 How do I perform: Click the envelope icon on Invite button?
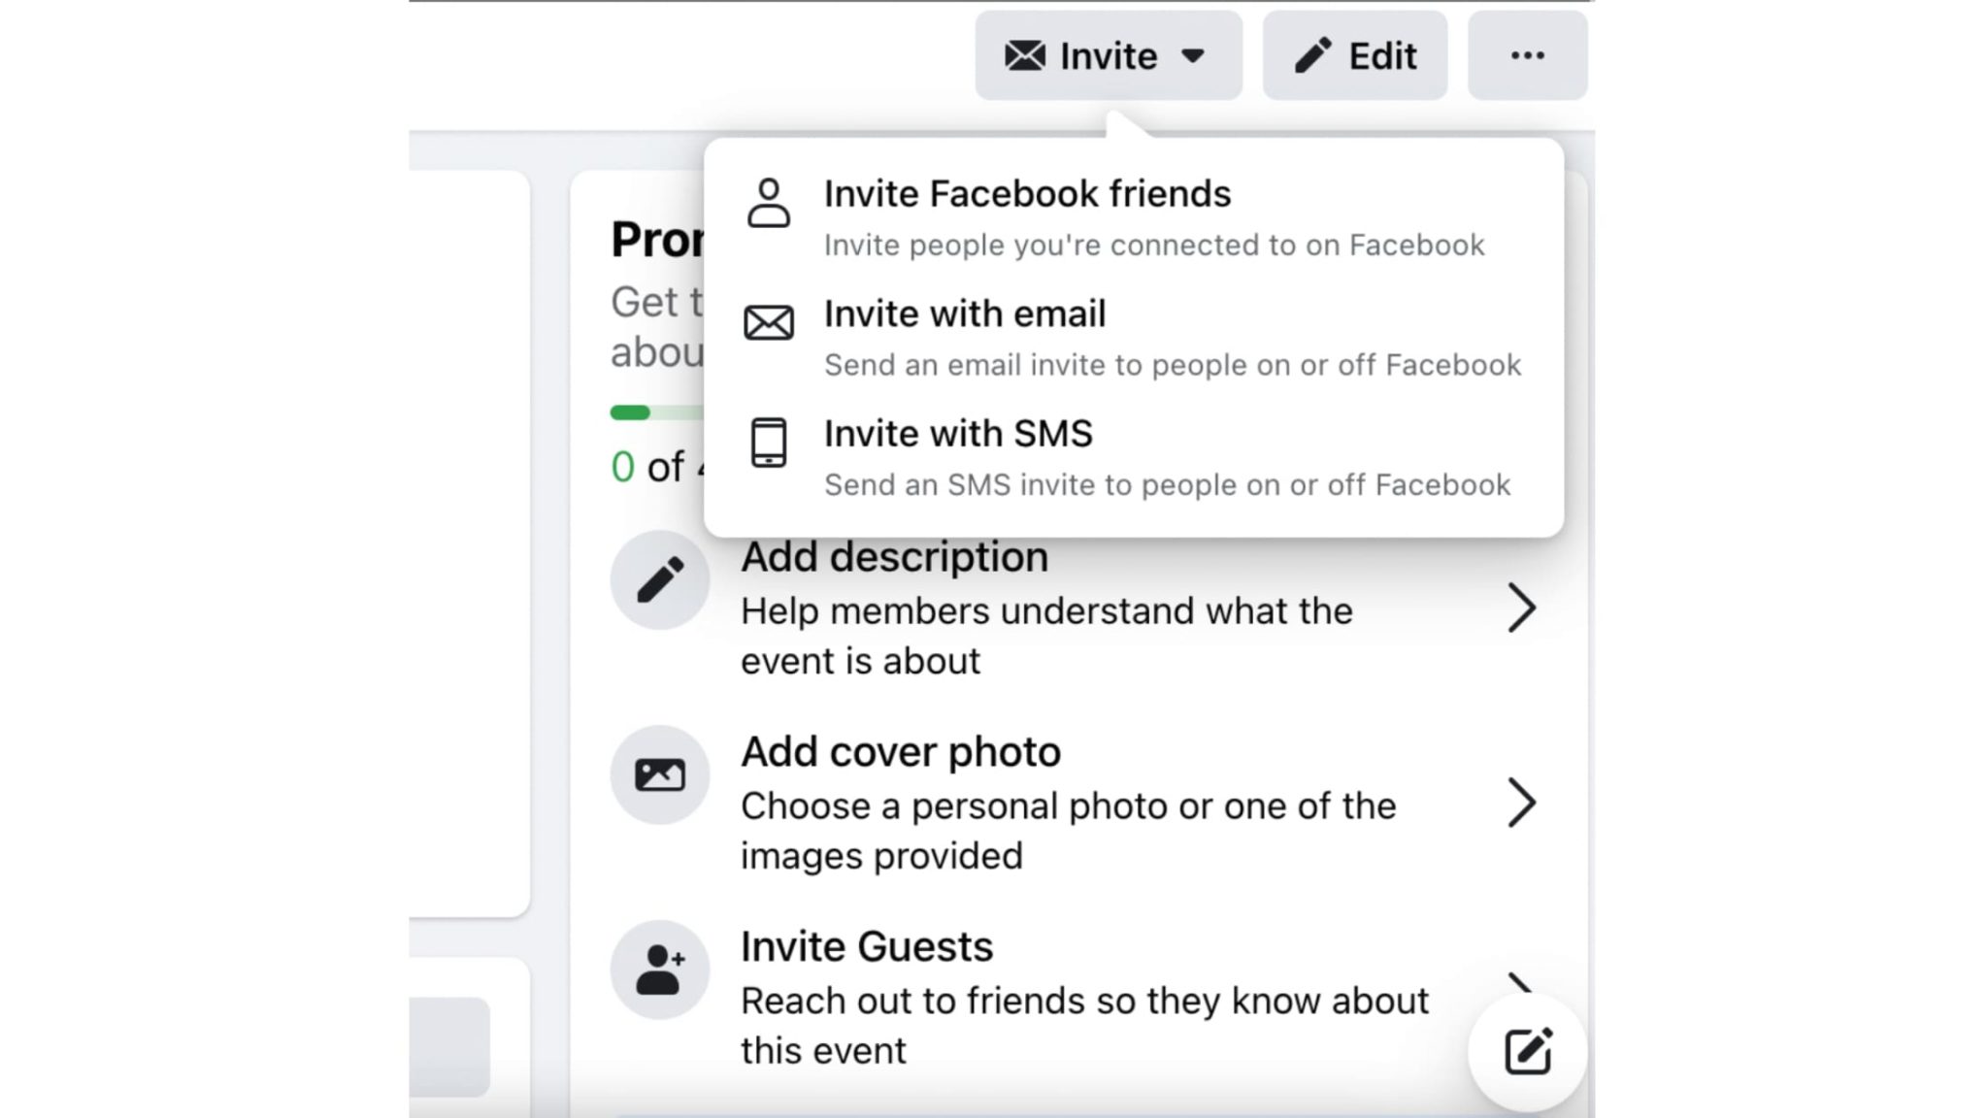click(1025, 56)
